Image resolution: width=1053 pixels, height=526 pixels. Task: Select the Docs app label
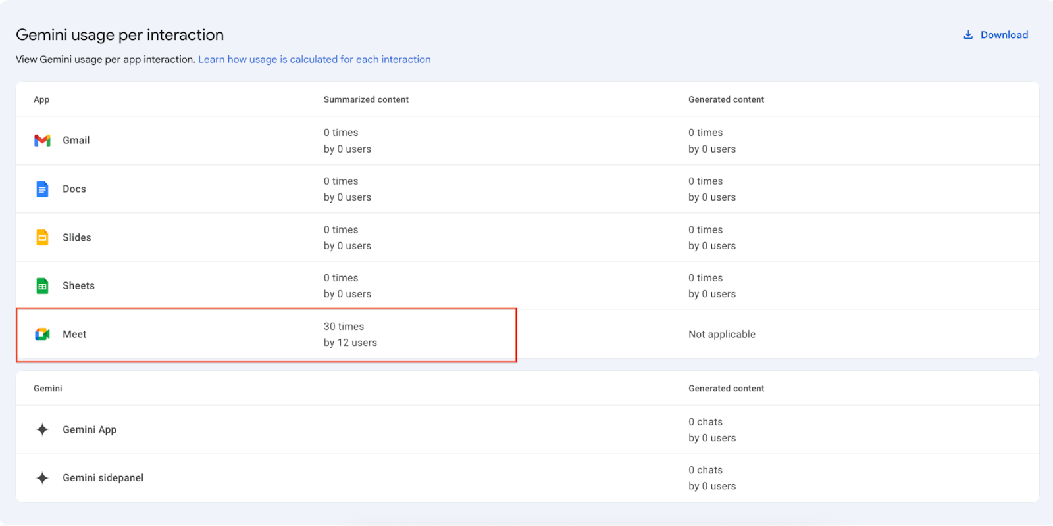[74, 189]
